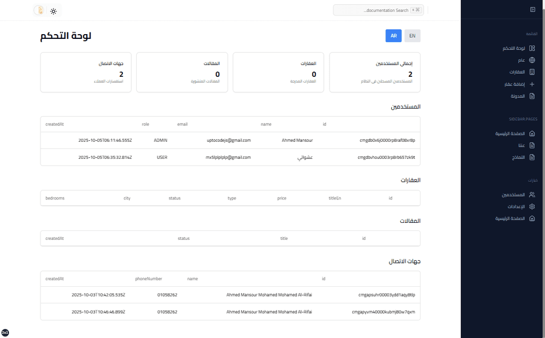The width and height of the screenshot is (545, 338).
Task: Click the globe icon beside عام
Action: pyautogui.click(x=532, y=60)
